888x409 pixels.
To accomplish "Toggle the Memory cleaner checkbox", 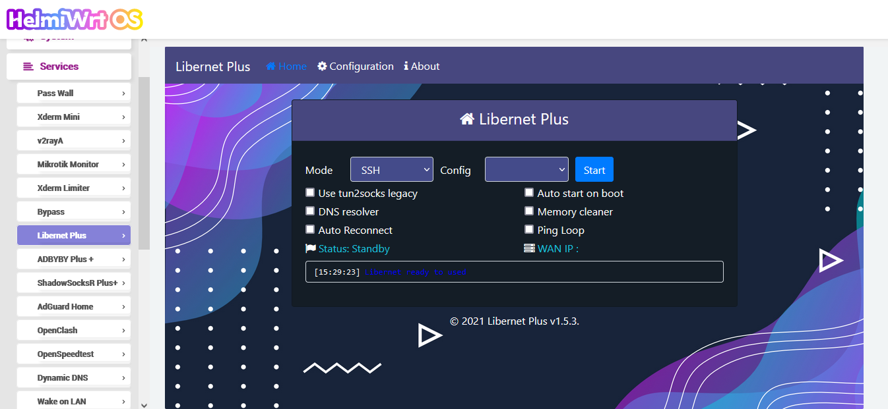I will click(x=529, y=211).
